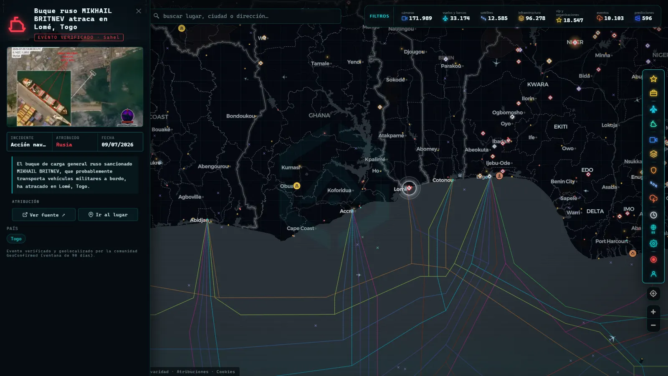Open the Cookies footer link
Image resolution: width=668 pixels, height=376 pixels.
point(225,371)
